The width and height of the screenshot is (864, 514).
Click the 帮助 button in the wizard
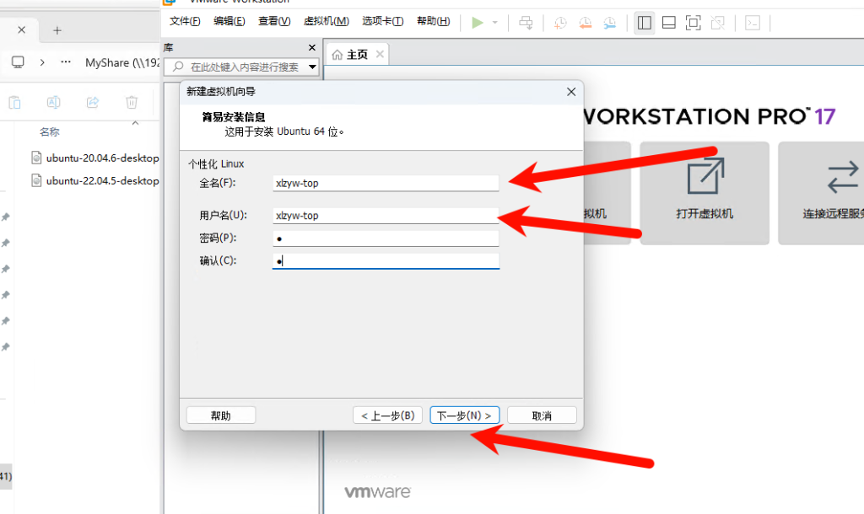pyautogui.click(x=221, y=415)
